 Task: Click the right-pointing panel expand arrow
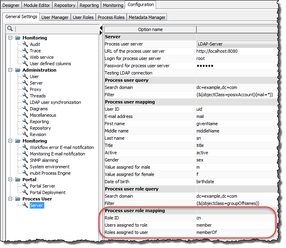(x=101, y=33)
